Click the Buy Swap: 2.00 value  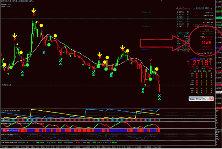tap(54, 143)
